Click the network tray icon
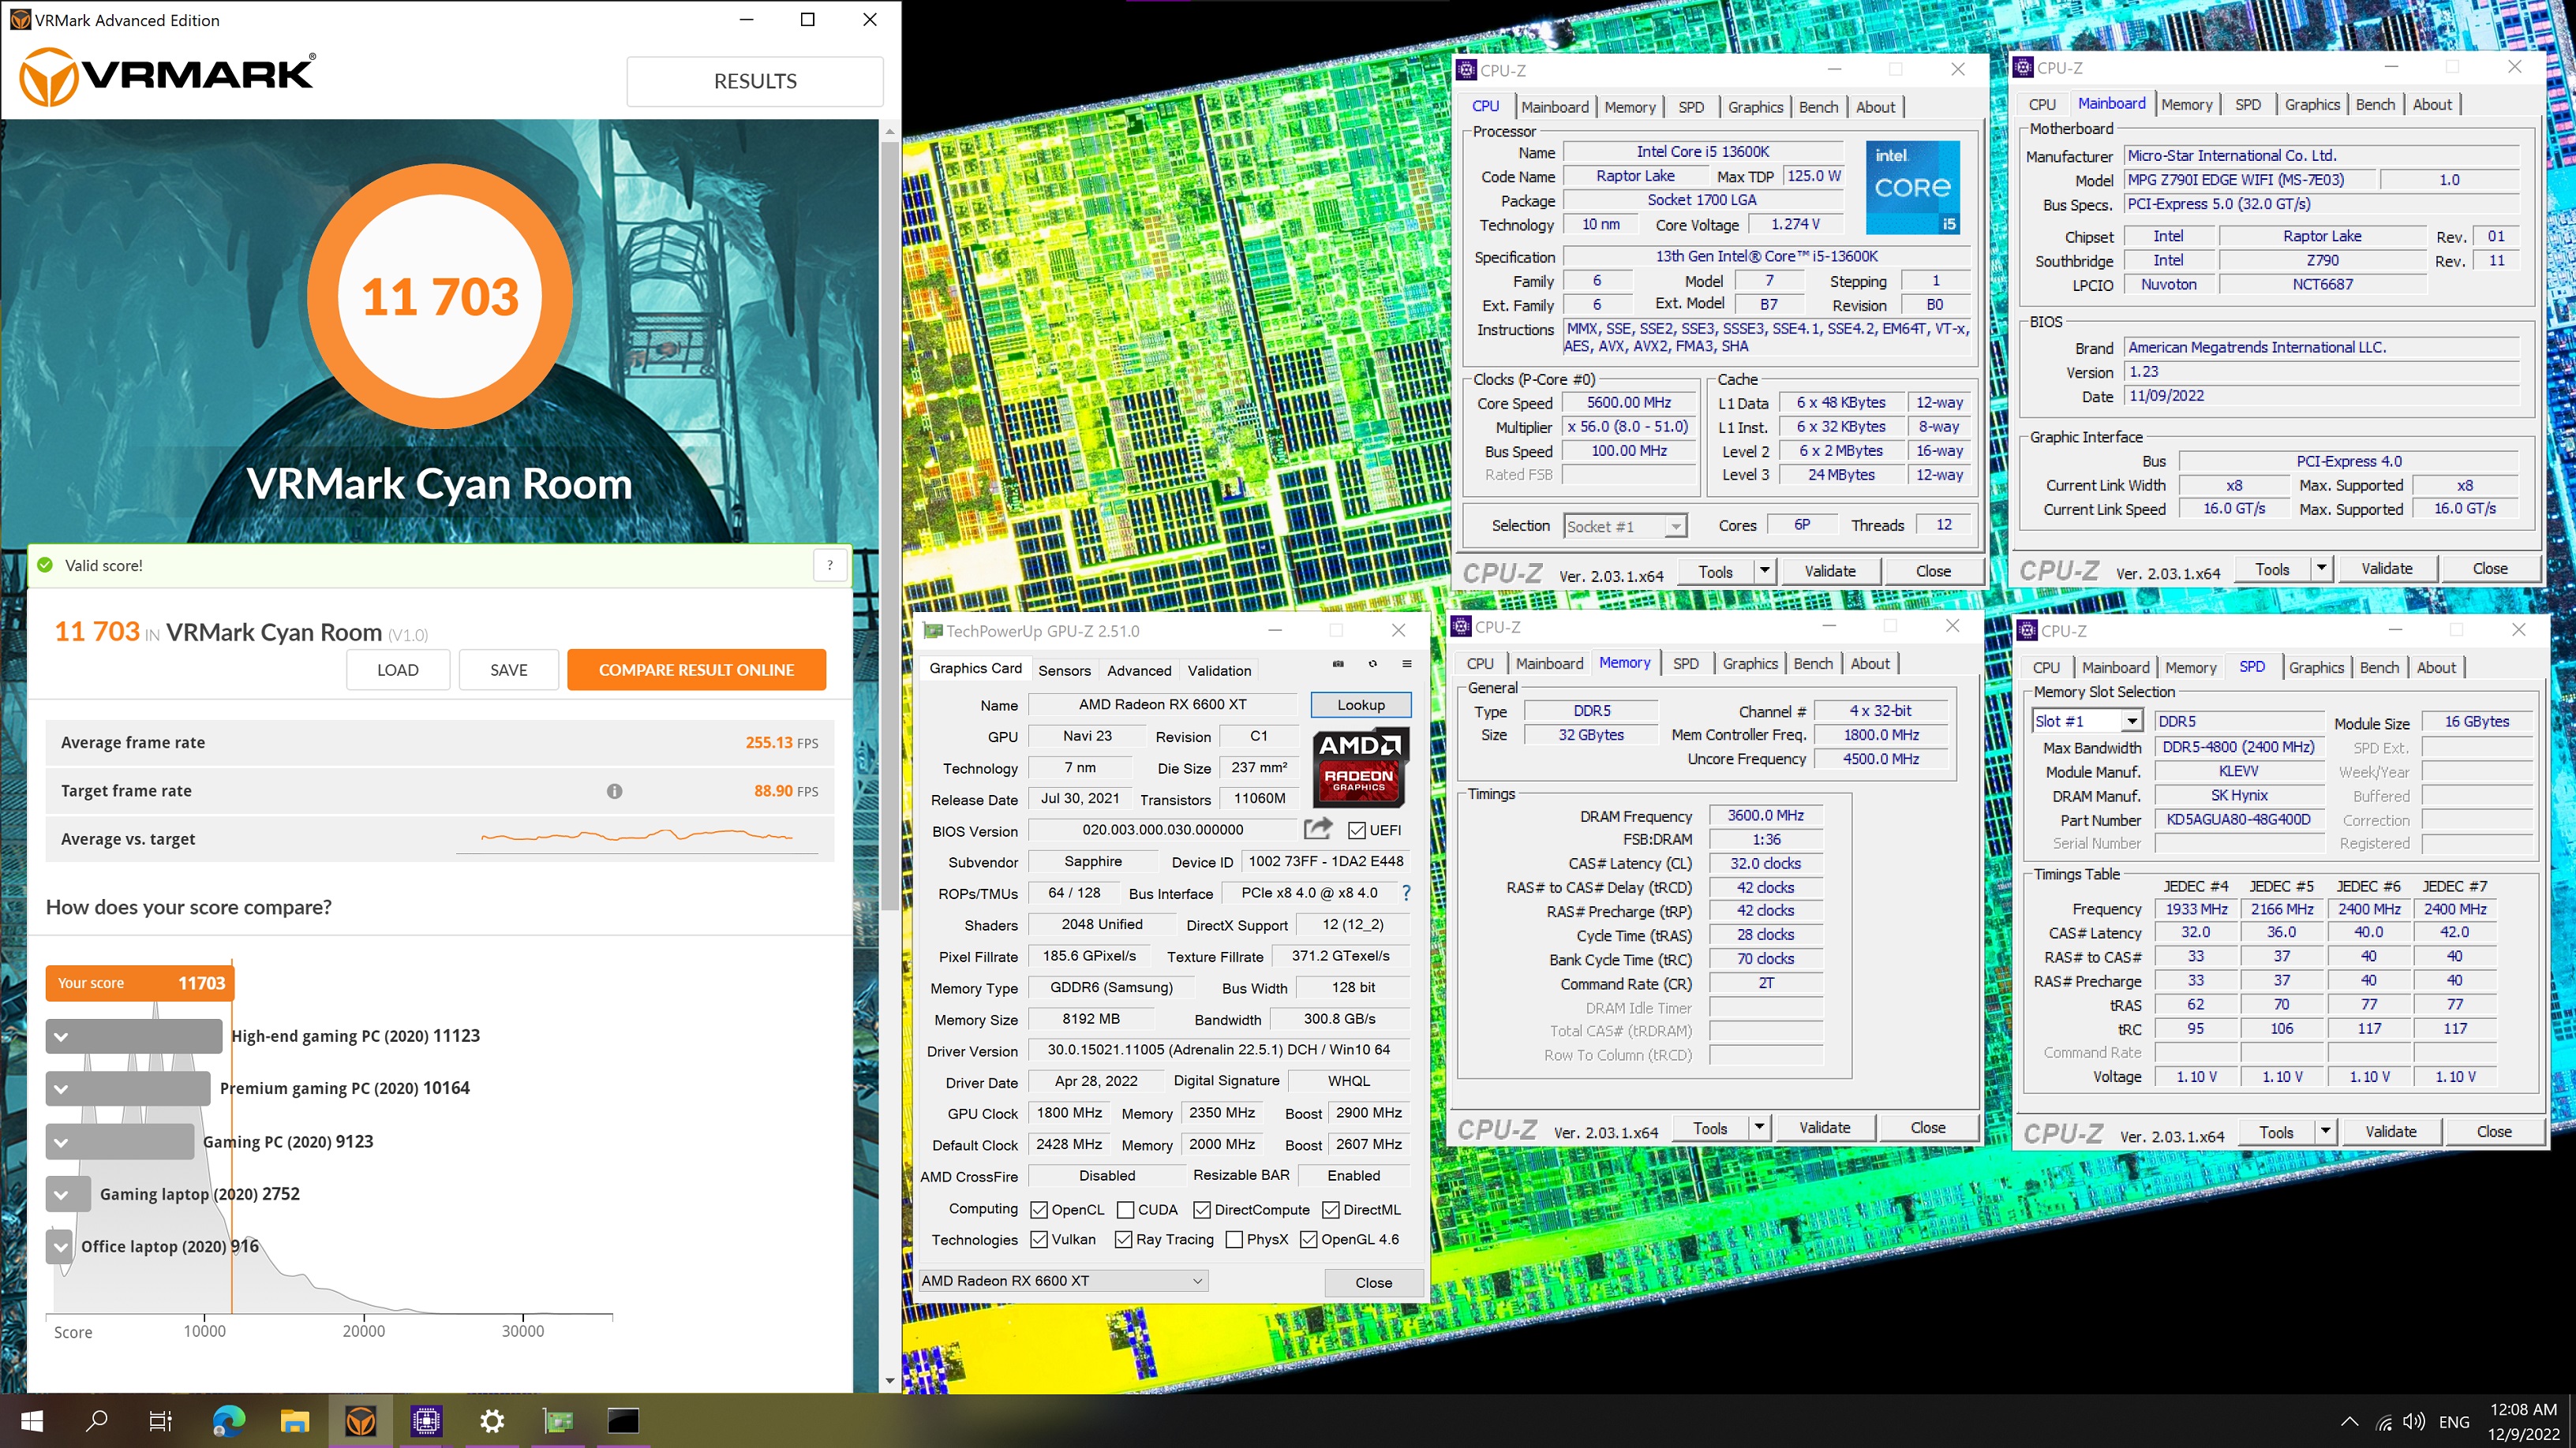The height and width of the screenshot is (1448, 2576). 2384,1422
